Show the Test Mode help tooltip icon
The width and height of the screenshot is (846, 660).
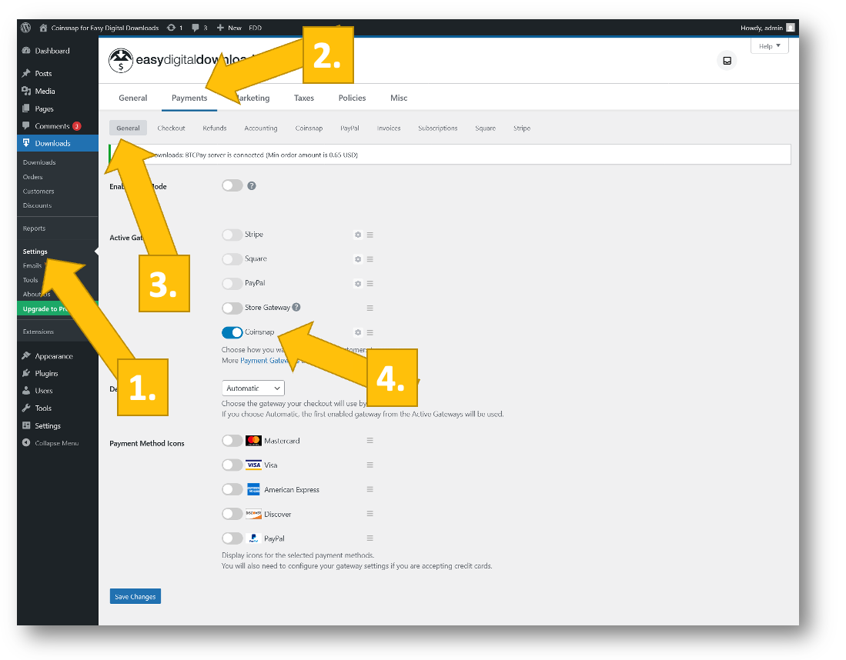click(252, 185)
